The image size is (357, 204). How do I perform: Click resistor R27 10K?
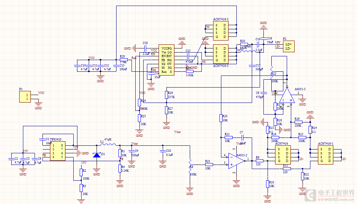point(166,110)
